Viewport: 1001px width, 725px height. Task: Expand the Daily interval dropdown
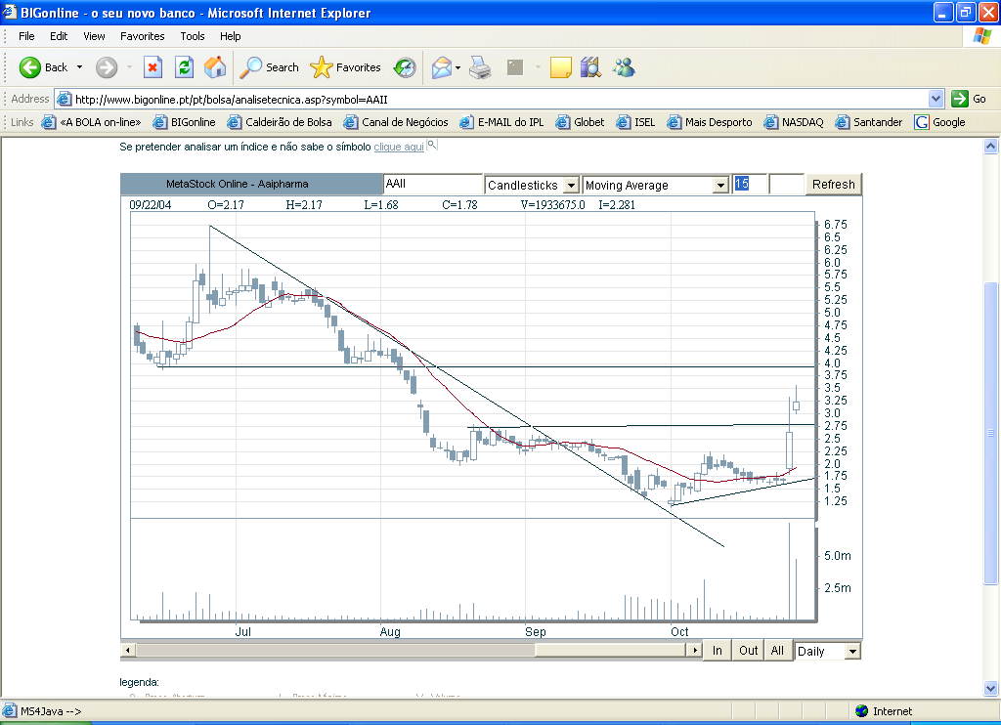[852, 651]
